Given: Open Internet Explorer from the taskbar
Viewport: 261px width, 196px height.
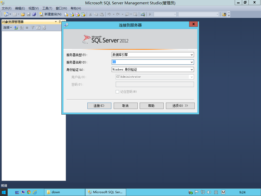Looking at the screenshot, I should pyautogui.click(x=35, y=192).
